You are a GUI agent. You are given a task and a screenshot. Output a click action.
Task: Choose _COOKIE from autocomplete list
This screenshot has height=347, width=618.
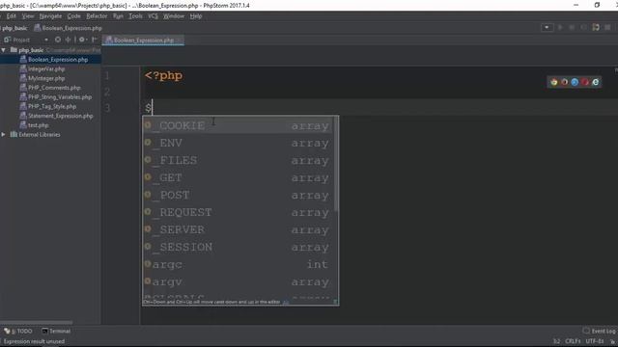coord(239,125)
